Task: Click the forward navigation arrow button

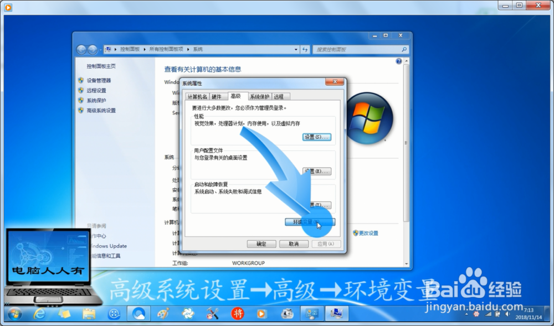Action: 93,50
